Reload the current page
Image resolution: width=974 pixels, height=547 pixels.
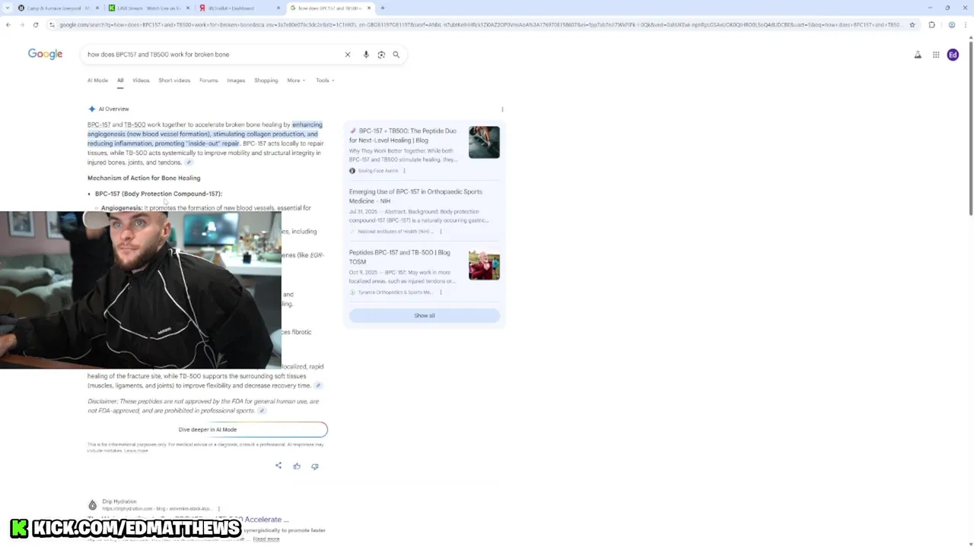(x=36, y=24)
